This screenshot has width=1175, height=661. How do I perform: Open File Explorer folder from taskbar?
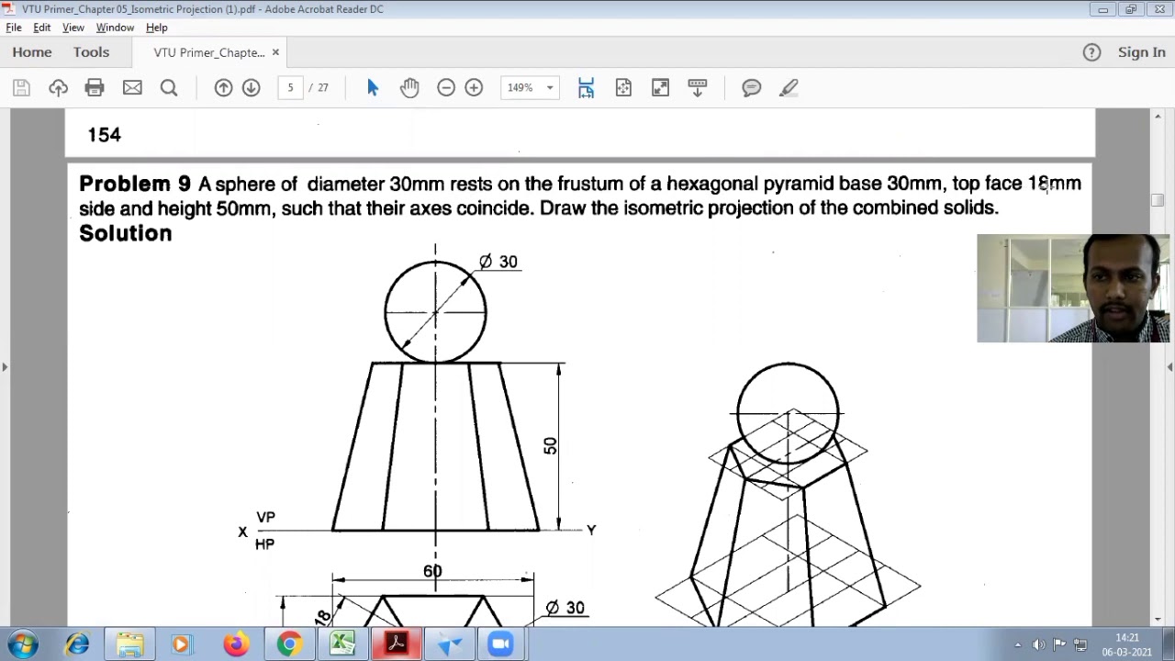[x=129, y=644]
